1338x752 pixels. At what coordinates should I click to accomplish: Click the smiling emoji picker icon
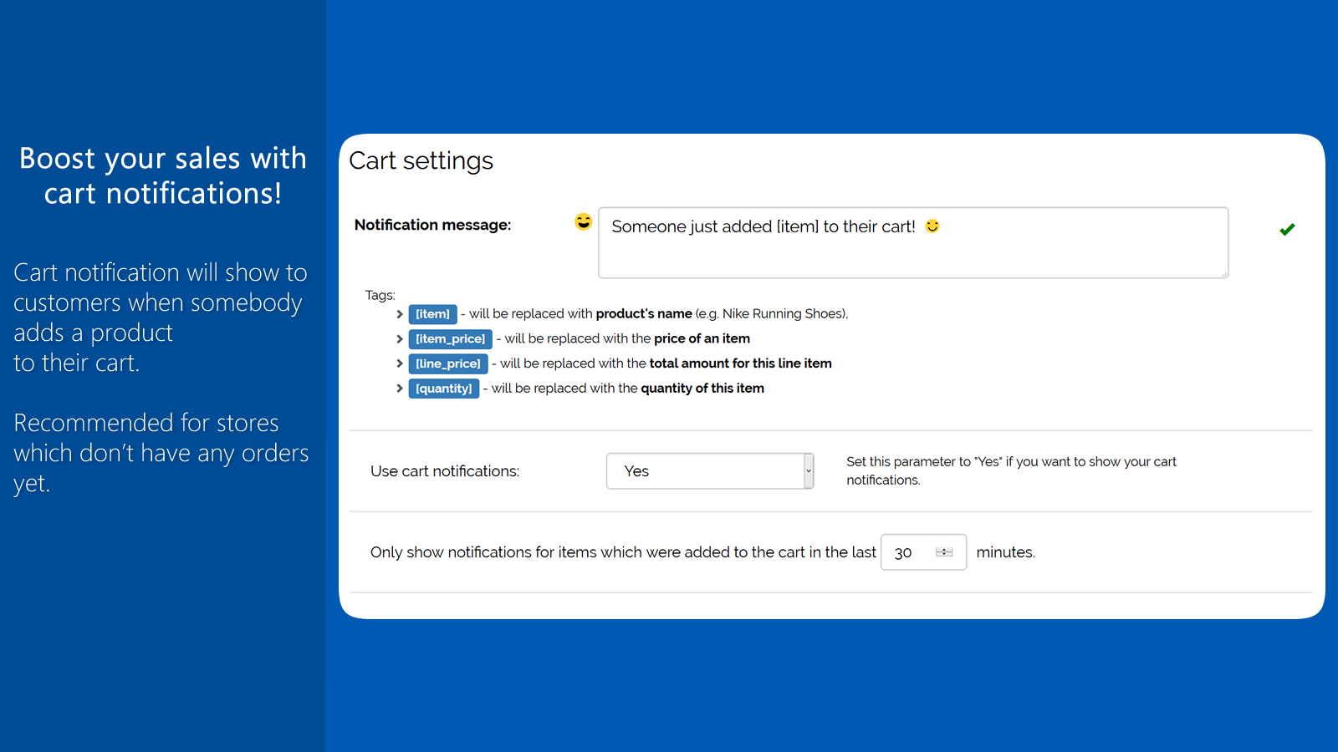pos(583,223)
